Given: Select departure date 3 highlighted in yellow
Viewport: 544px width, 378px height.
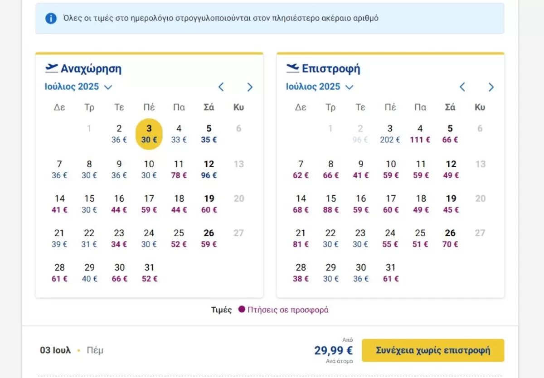Looking at the screenshot, I should click(x=149, y=134).
